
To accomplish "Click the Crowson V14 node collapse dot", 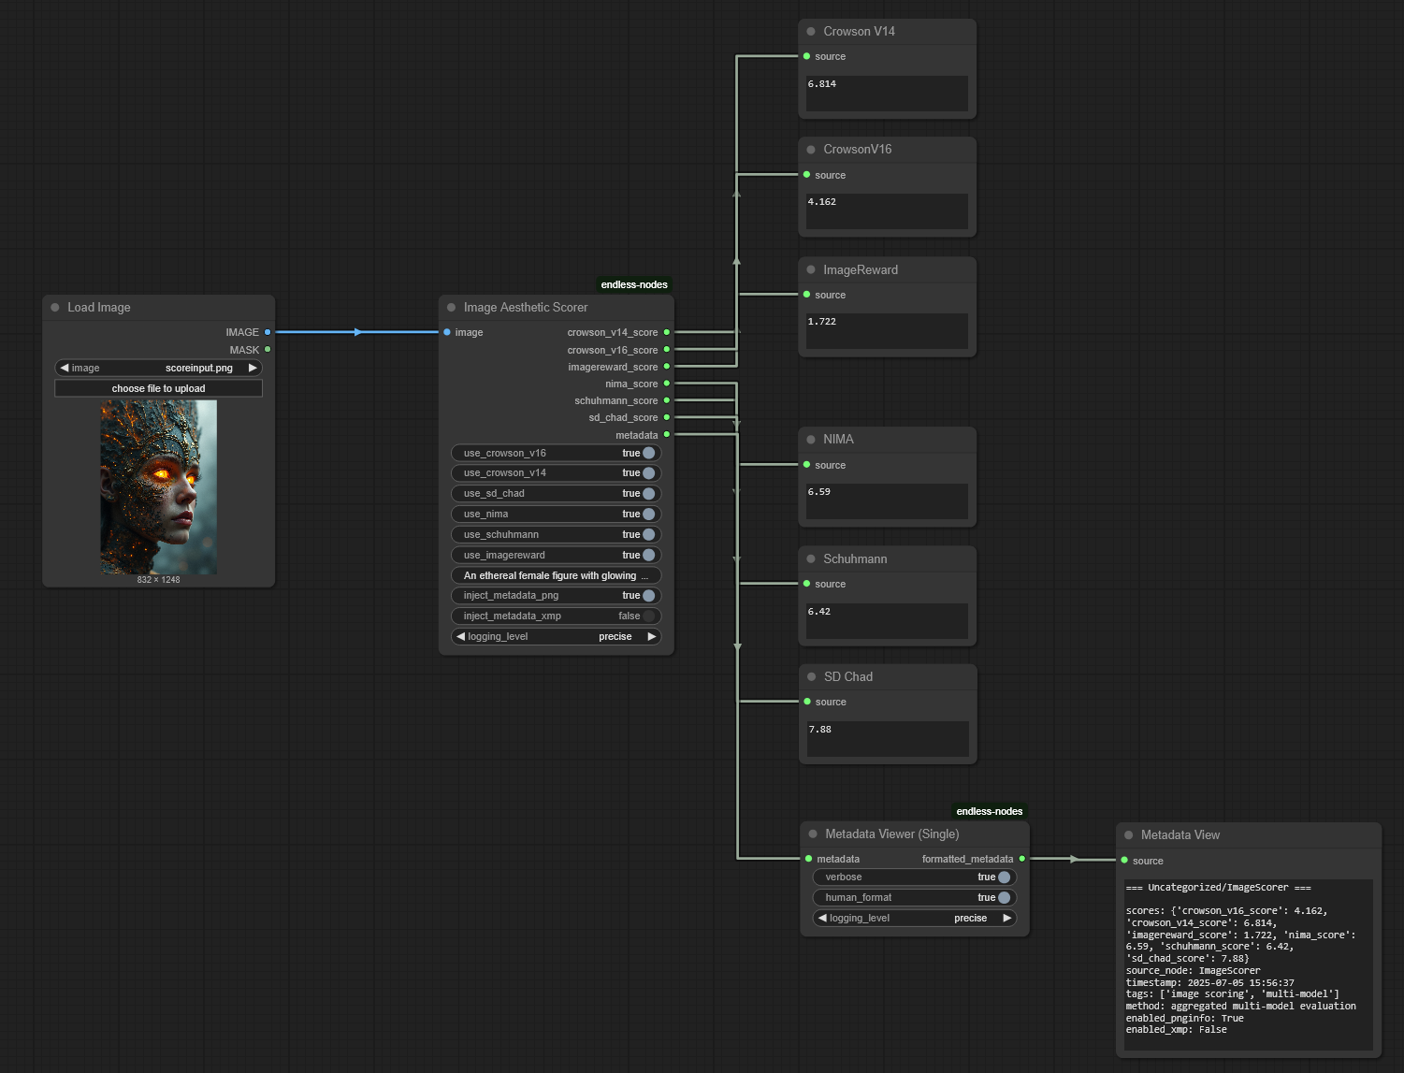I will (x=811, y=32).
